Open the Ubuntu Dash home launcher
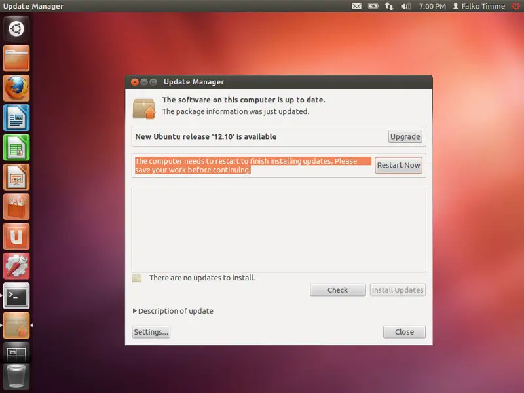524x393 pixels. pos(16,28)
